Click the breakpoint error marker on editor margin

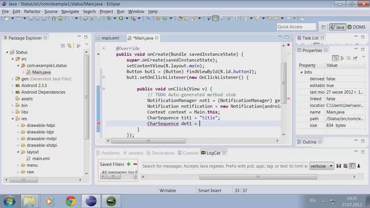coord(98,123)
